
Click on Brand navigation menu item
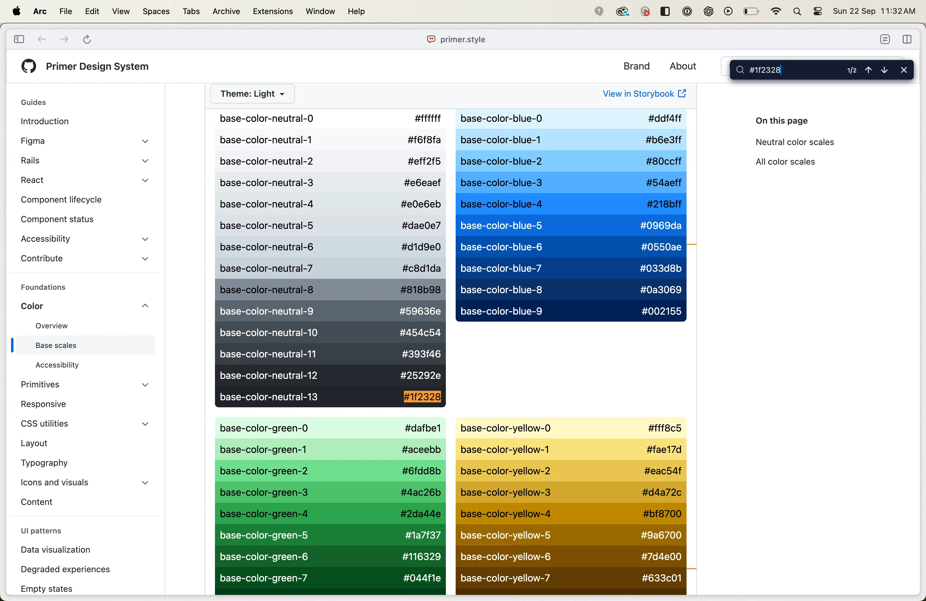point(636,65)
